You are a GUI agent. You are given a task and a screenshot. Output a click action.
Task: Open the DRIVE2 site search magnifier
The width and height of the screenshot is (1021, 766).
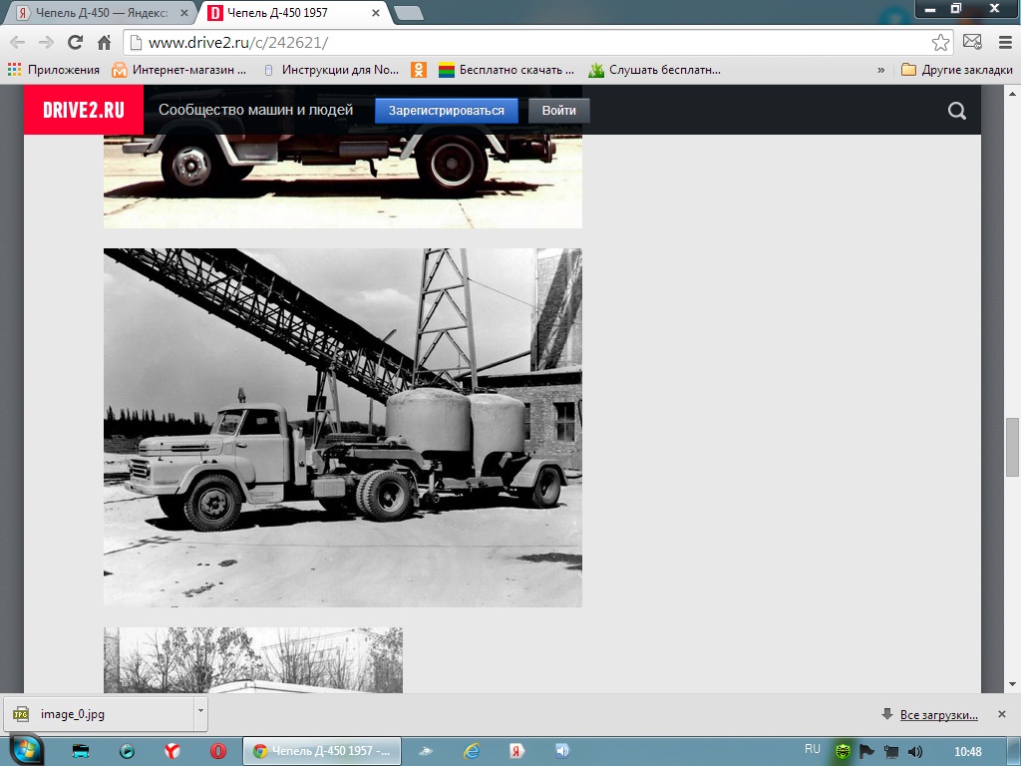[x=957, y=111]
